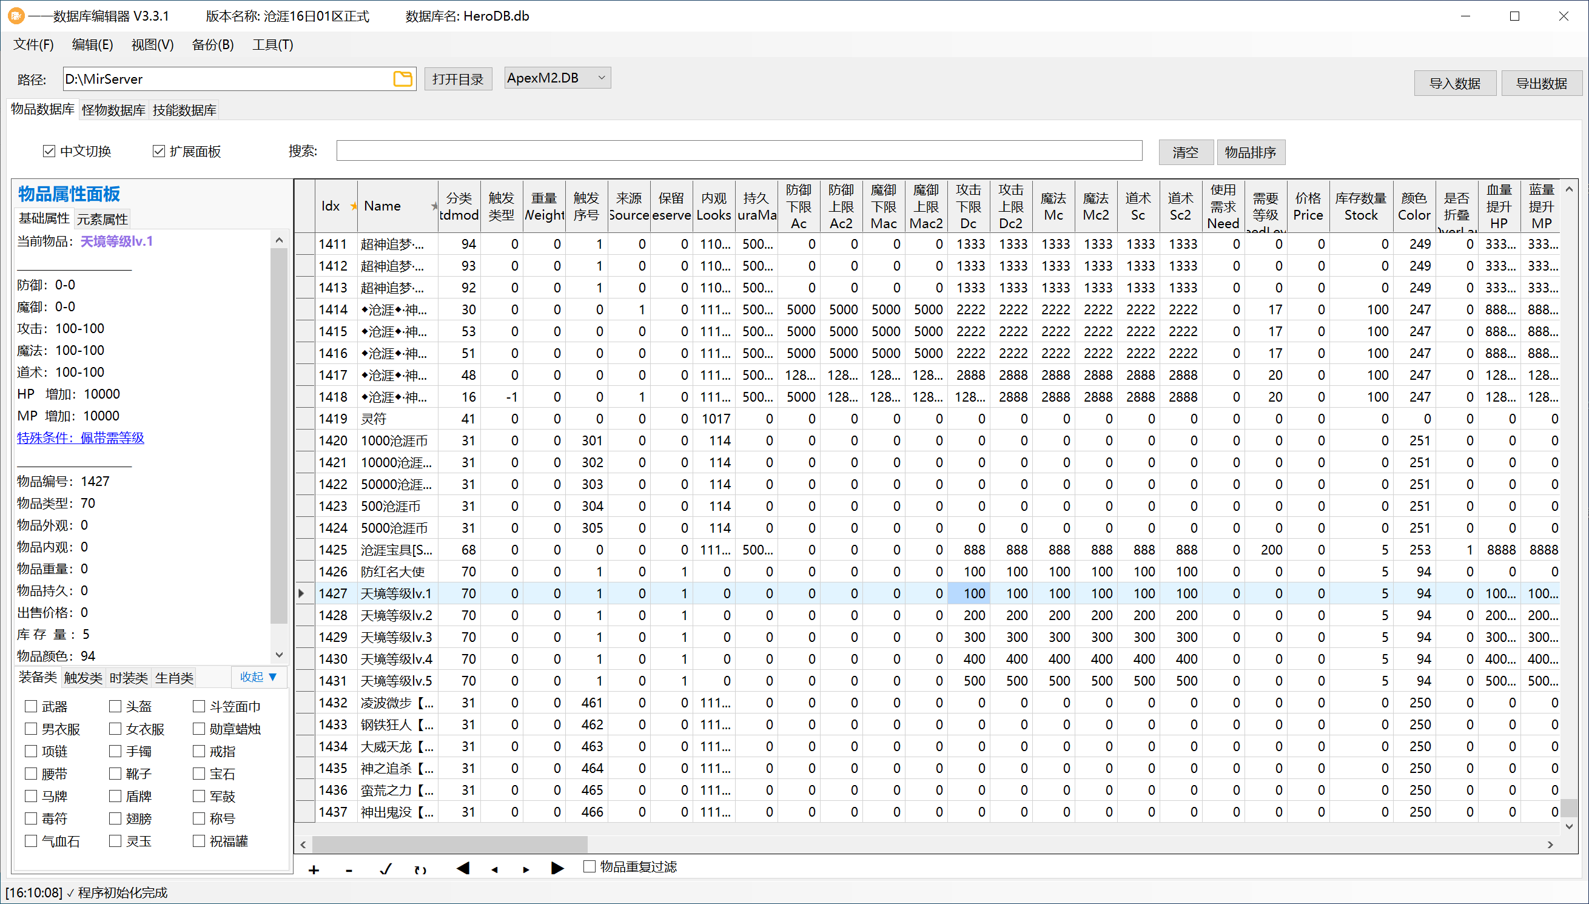Viewport: 1589px width, 904px height.
Task: Check the 戒指 filter checkbox
Action: point(198,751)
